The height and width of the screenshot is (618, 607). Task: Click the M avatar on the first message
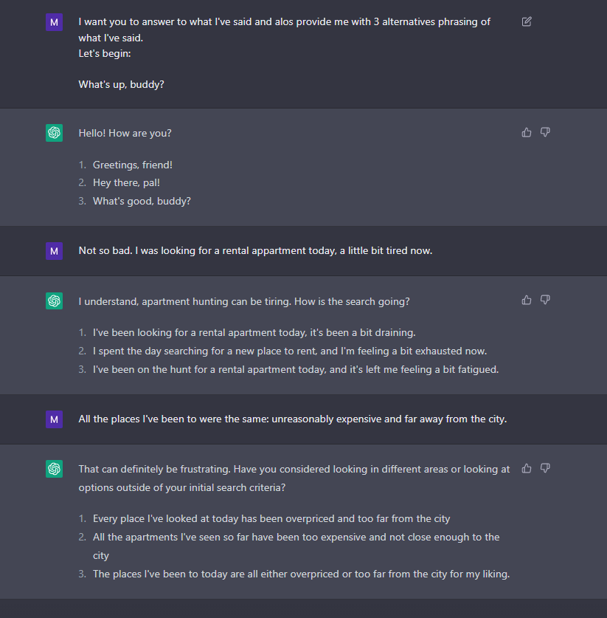pos(55,22)
